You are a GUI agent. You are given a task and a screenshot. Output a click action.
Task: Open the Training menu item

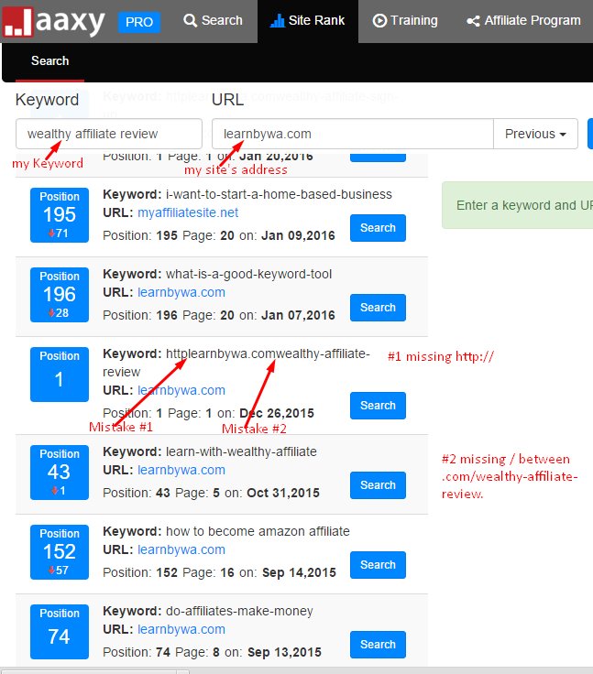pos(405,21)
